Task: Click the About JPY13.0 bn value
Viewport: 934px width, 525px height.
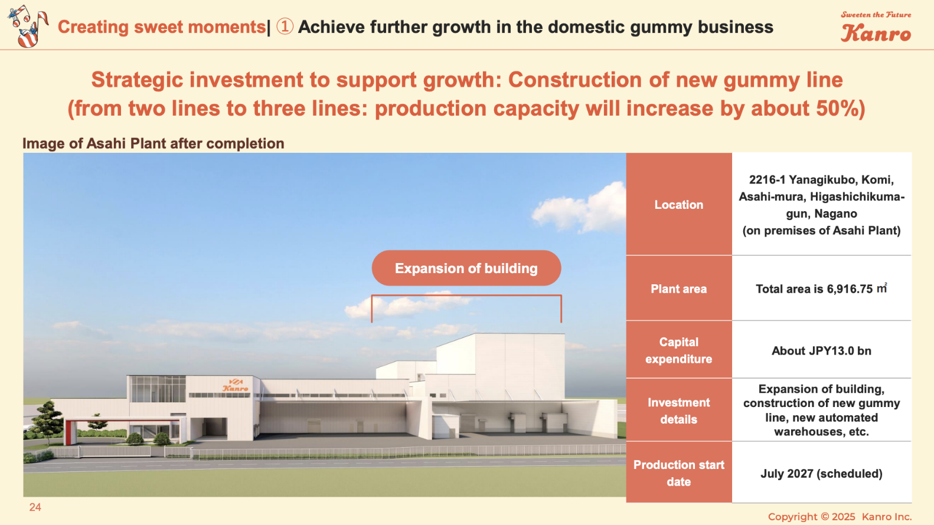Action: [x=821, y=351]
